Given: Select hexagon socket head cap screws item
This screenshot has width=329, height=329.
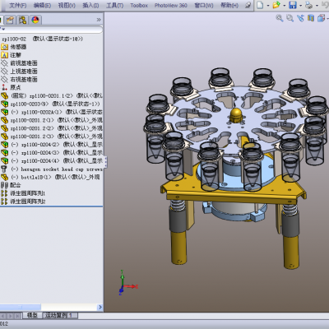Looking at the screenshot, I should point(52,169).
